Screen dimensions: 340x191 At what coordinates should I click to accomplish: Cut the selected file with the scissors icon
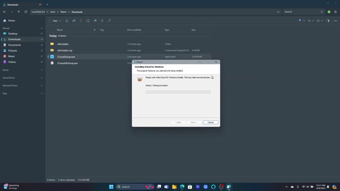[66, 21]
